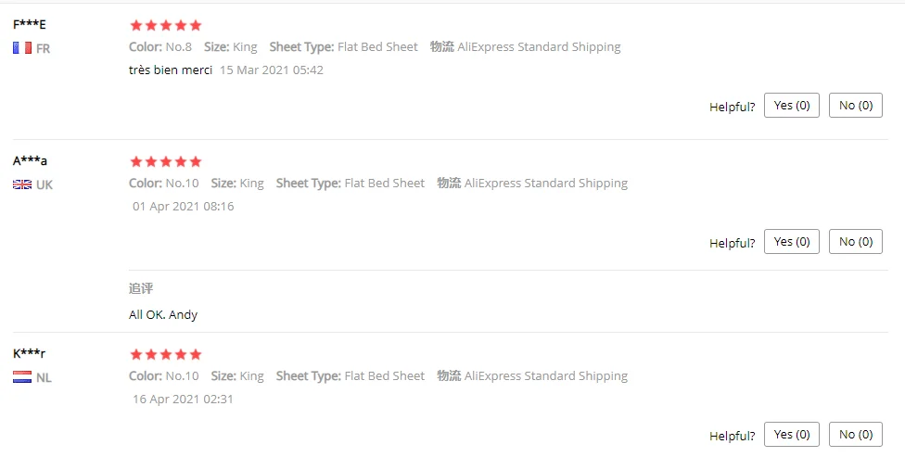The height and width of the screenshot is (457, 905).
Task: Click the five-star rating on A***a's review
Action: tap(165, 161)
